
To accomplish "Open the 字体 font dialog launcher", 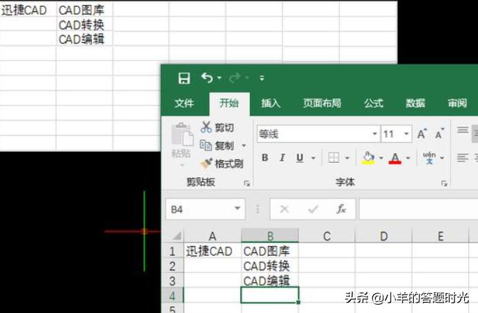I will pos(444,183).
